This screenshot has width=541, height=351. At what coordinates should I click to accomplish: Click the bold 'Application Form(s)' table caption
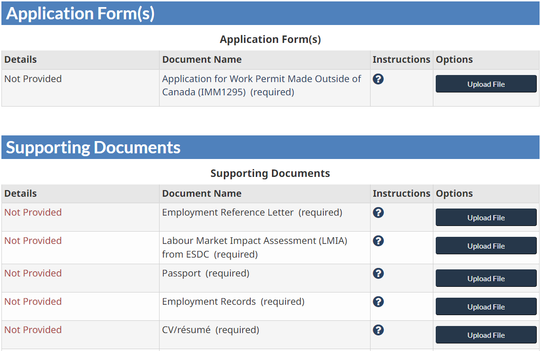coord(270,39)
